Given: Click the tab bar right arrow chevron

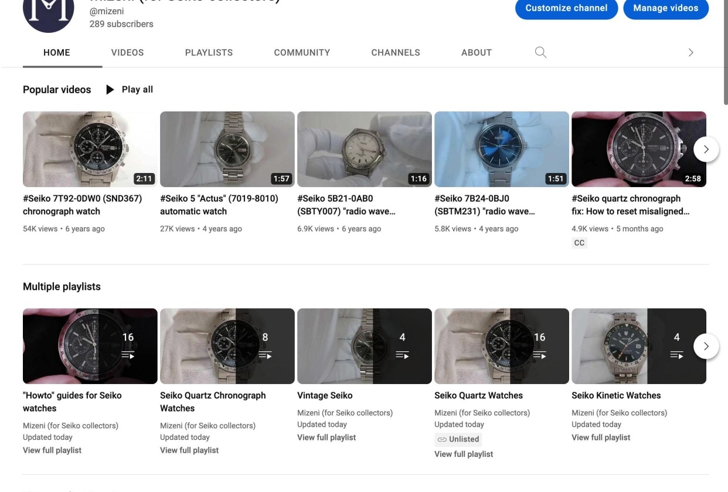Looking at the screenshot, I should pos(690,52).
